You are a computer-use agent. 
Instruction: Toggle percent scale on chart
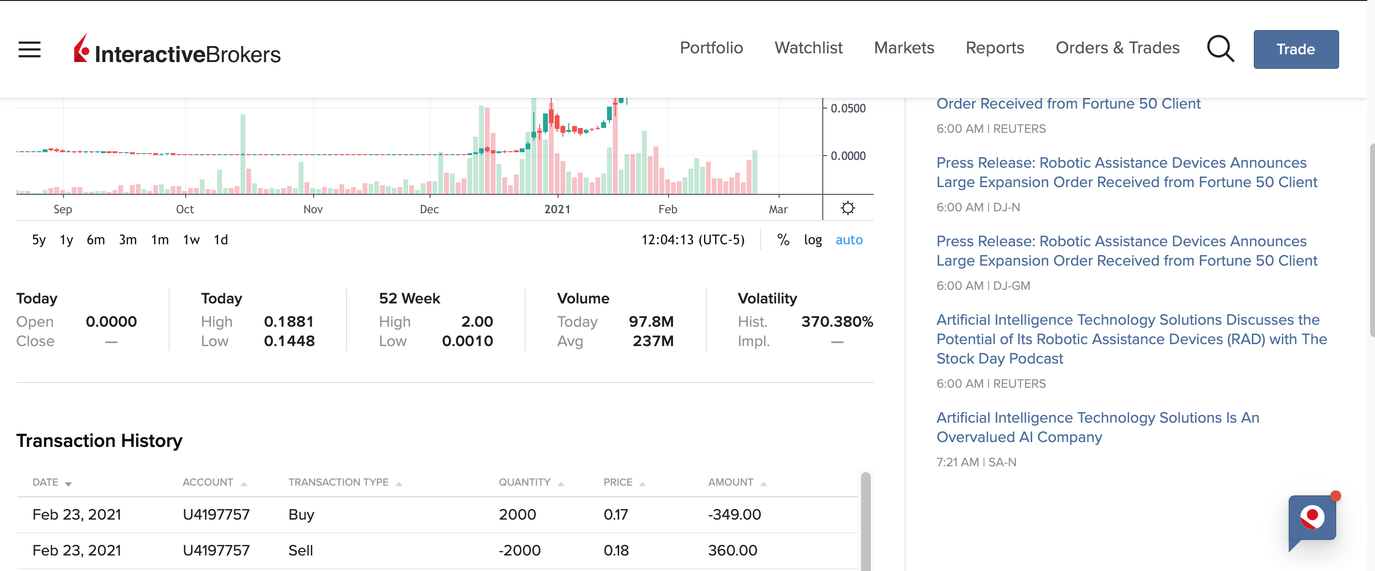(783, 240)
